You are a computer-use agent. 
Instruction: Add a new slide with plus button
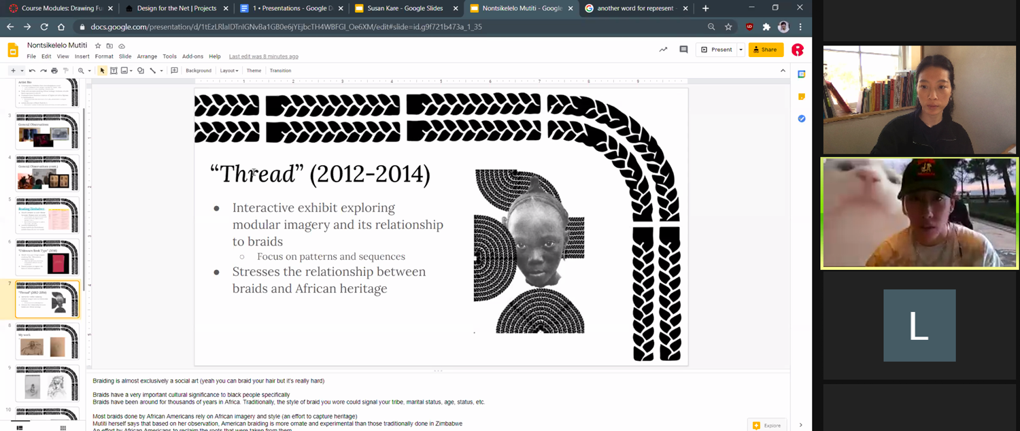tap(13, 71)
